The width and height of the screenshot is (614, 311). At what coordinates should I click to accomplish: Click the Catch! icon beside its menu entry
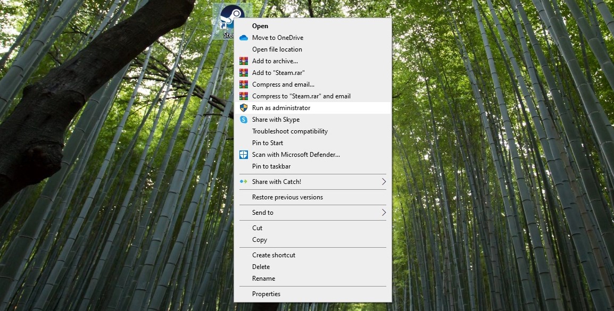pyautogui.click(x=244, y=181)
